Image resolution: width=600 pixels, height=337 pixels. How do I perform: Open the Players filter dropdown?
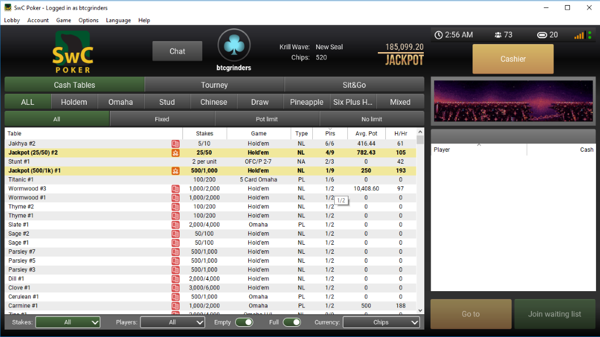click(x=173, y=322)
